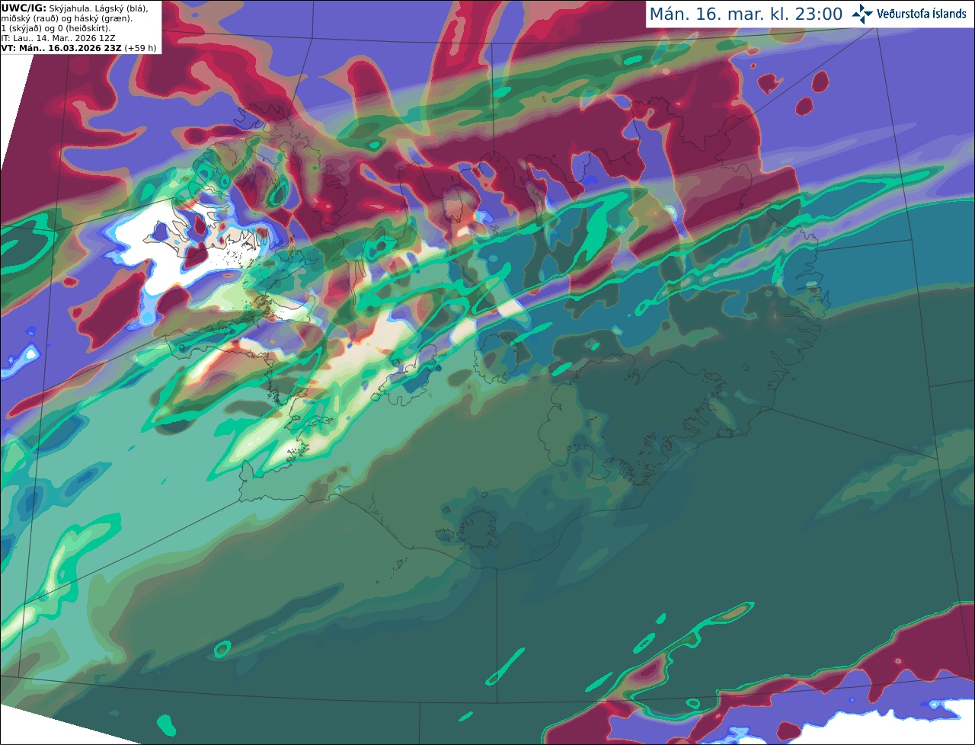The width and height of the screenshot is (975, 745).
Task: Click the 'IT: Lau.. 14. Mar.. 2026 12Z' line
Action: click(x=59, y=38)
